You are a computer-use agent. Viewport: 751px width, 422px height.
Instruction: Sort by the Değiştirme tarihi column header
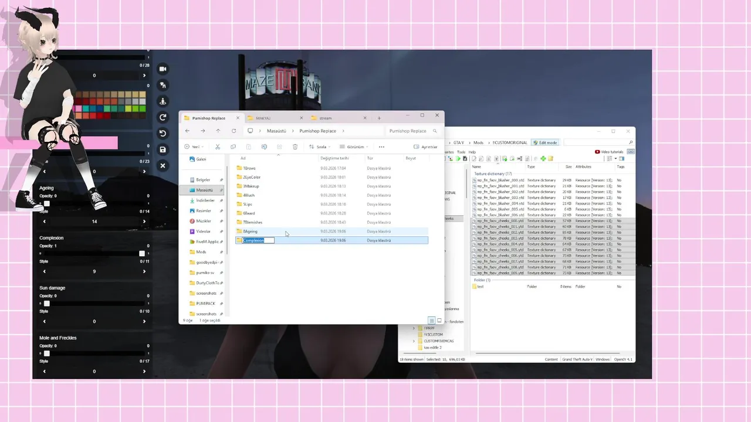334,158
